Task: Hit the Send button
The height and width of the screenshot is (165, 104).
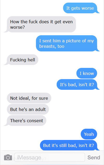Action: [x=94, y=157]
